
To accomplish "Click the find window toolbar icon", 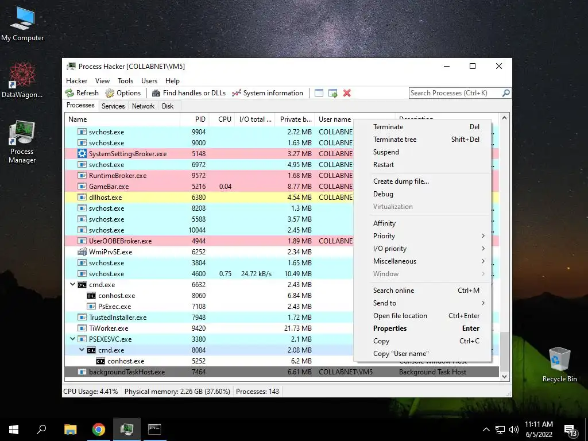I will click(319, 93).
